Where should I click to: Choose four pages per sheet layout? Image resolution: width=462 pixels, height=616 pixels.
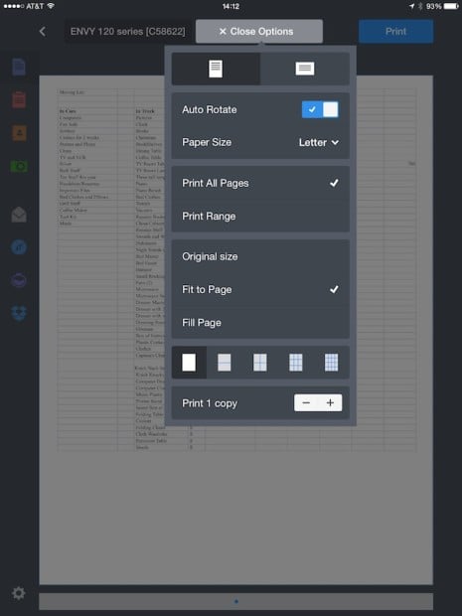coord(260,363)
